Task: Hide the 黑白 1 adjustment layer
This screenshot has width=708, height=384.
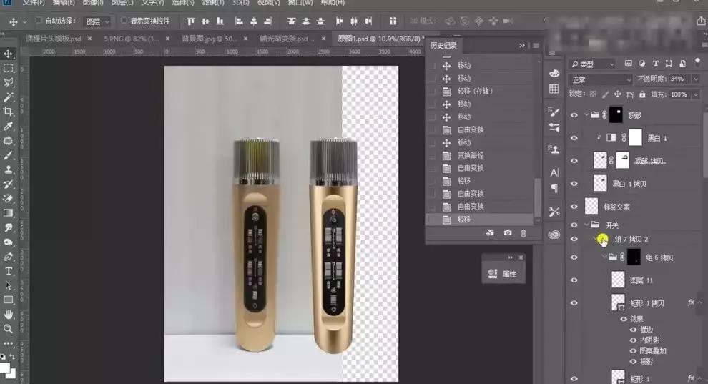Action: tap(574, 138)
